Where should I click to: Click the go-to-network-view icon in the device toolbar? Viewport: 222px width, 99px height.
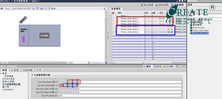pyautogui.click(x=2, y=9)
